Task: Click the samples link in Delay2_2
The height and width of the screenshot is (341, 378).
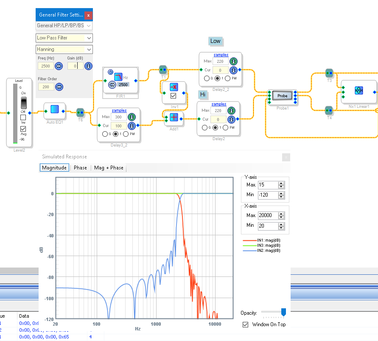Action: coord(221,55)
